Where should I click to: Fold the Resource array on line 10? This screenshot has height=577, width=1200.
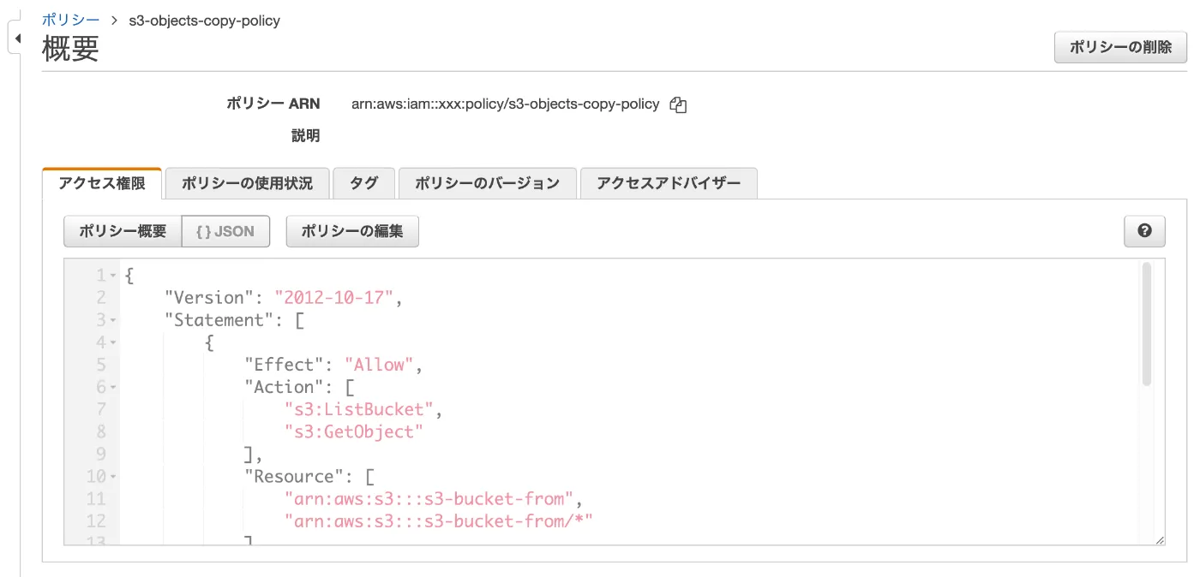113,476
